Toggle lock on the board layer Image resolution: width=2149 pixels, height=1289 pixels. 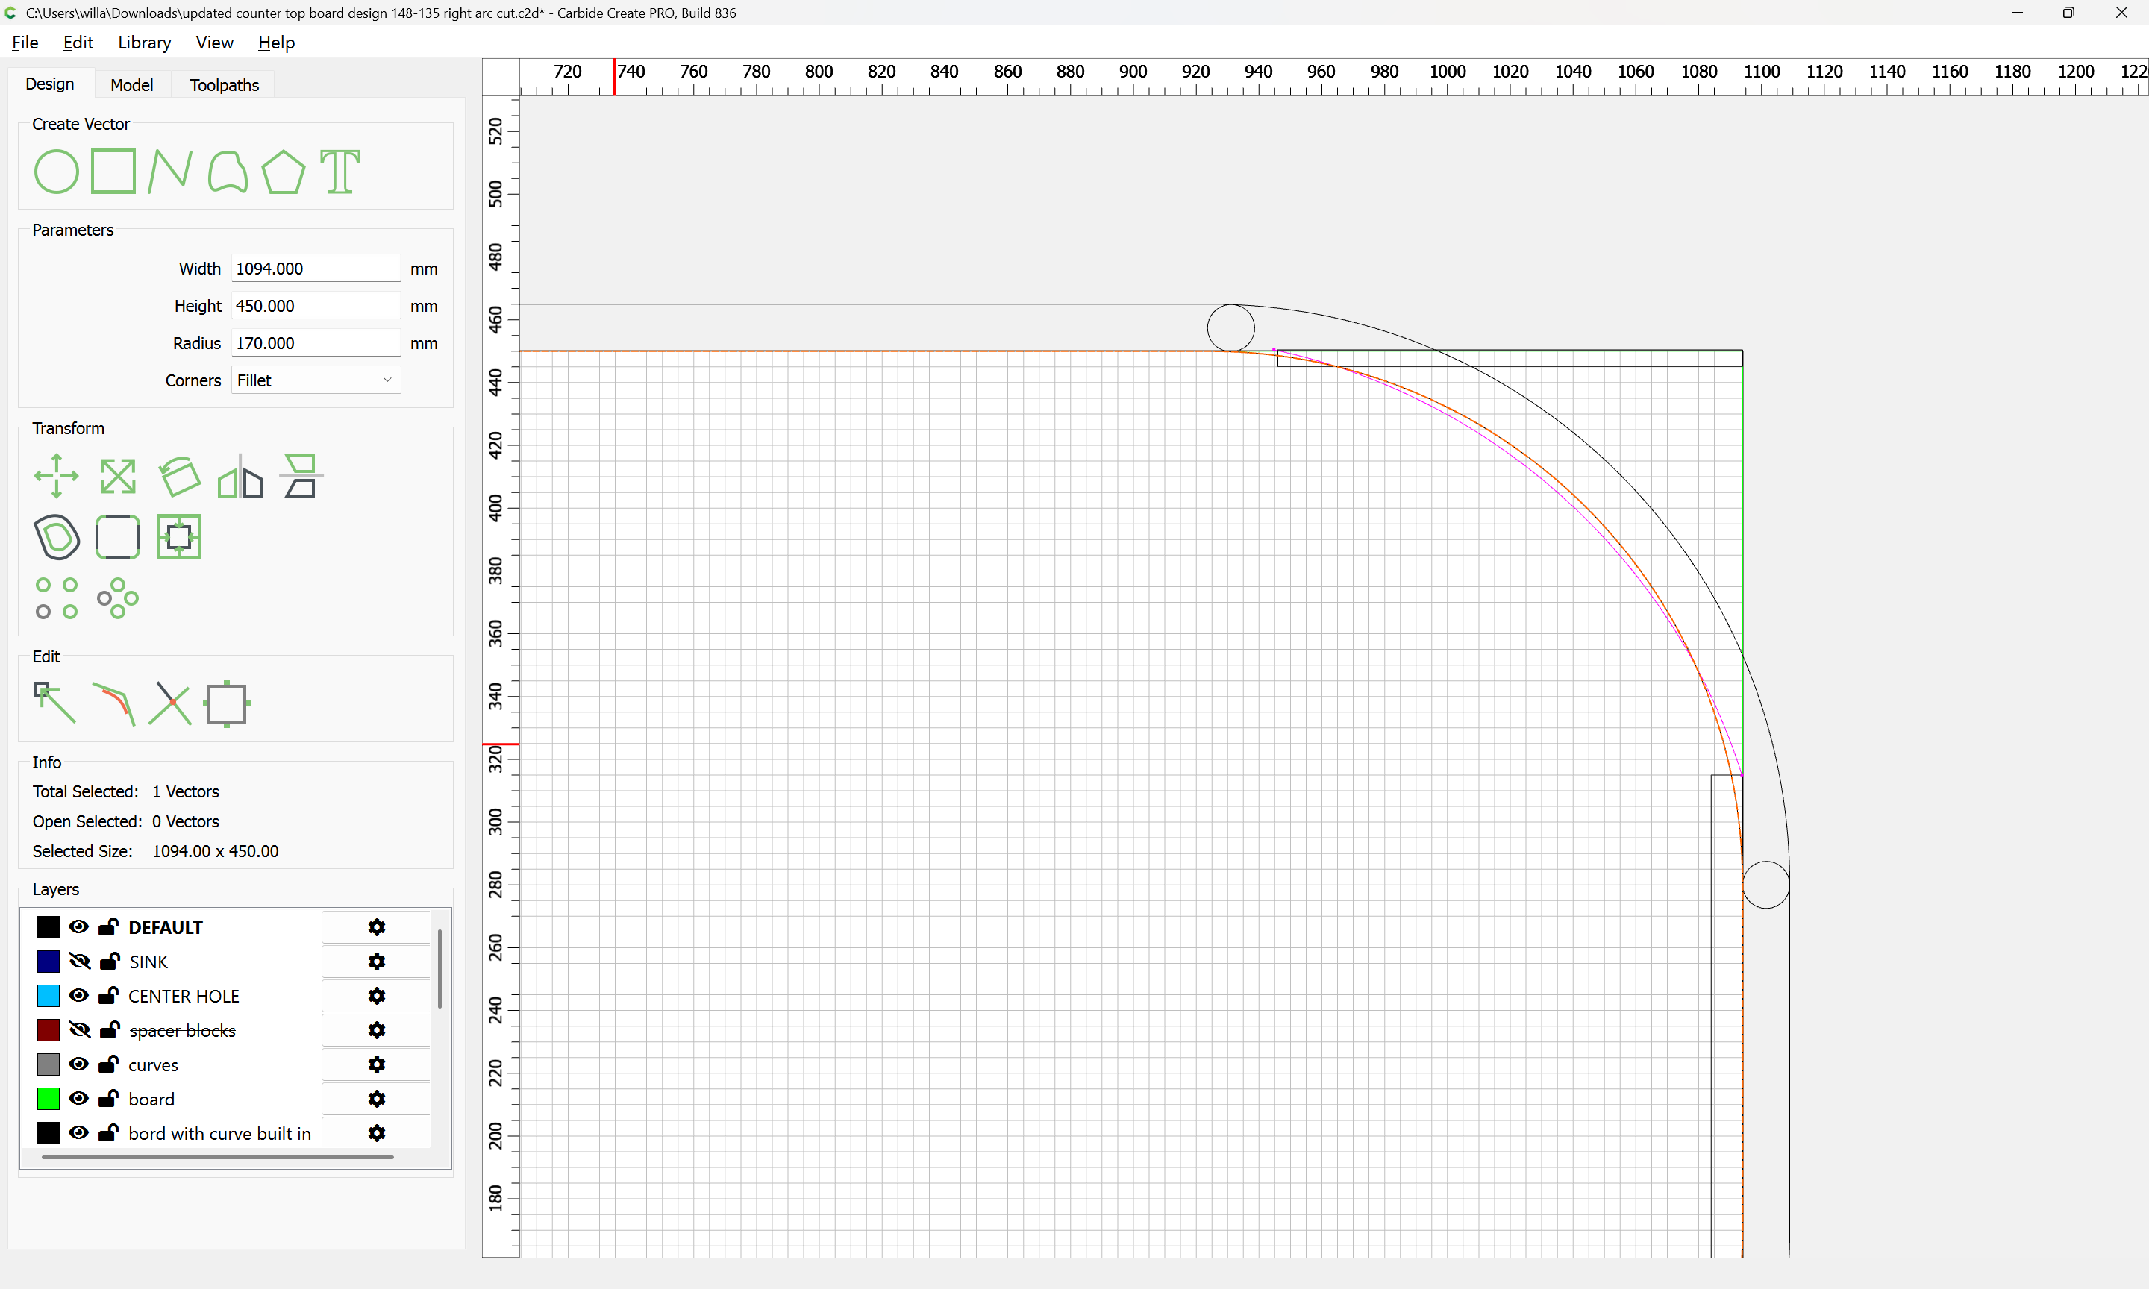click(109, 1099)
